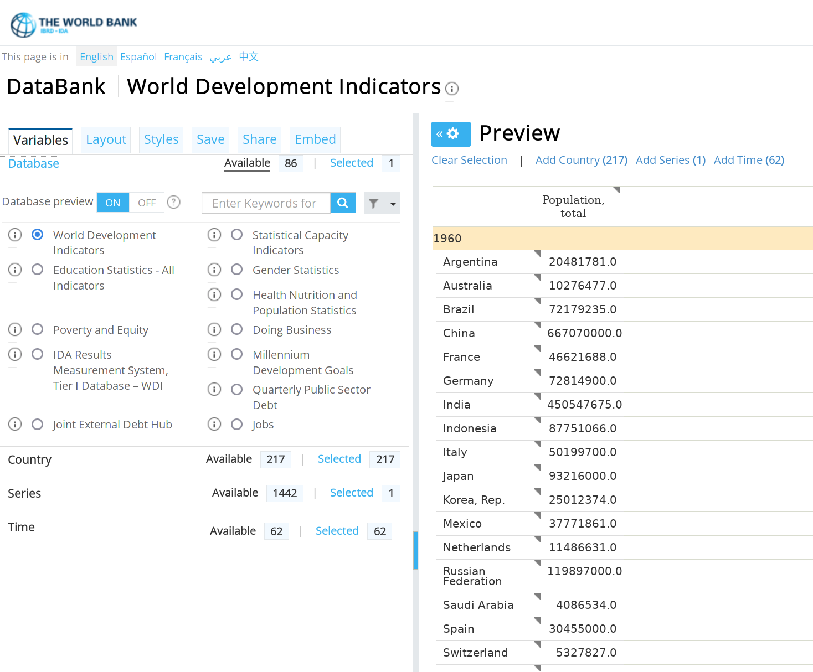
Task: Show info for Doing Business database
Action: [214, 329]
